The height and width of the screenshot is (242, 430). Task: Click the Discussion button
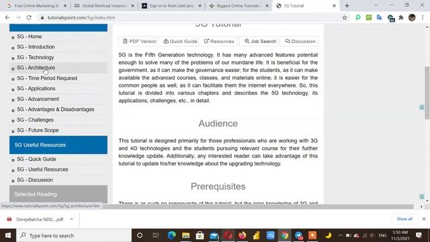pos(300,42)
